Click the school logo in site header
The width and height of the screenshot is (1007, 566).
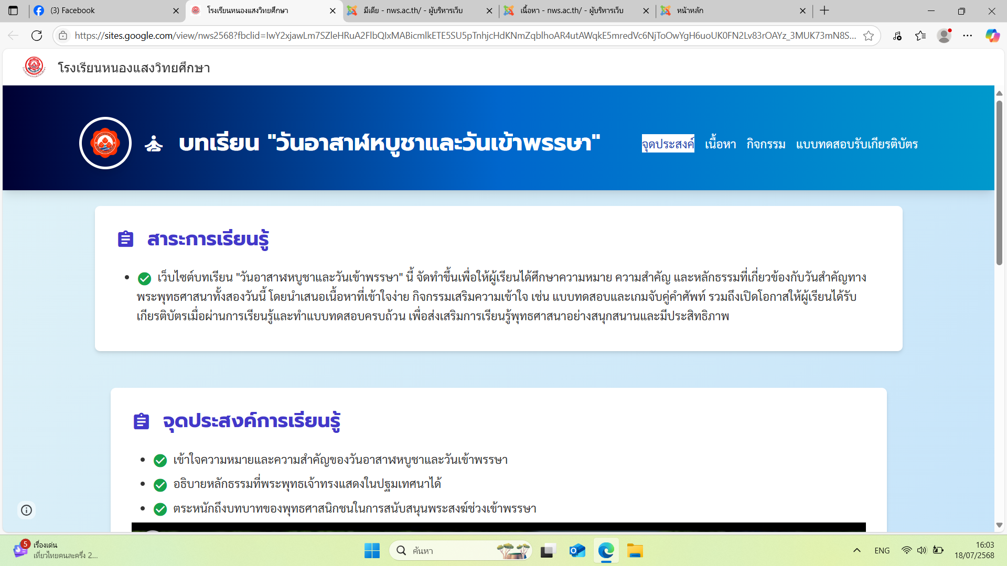(x=35, y=67)
